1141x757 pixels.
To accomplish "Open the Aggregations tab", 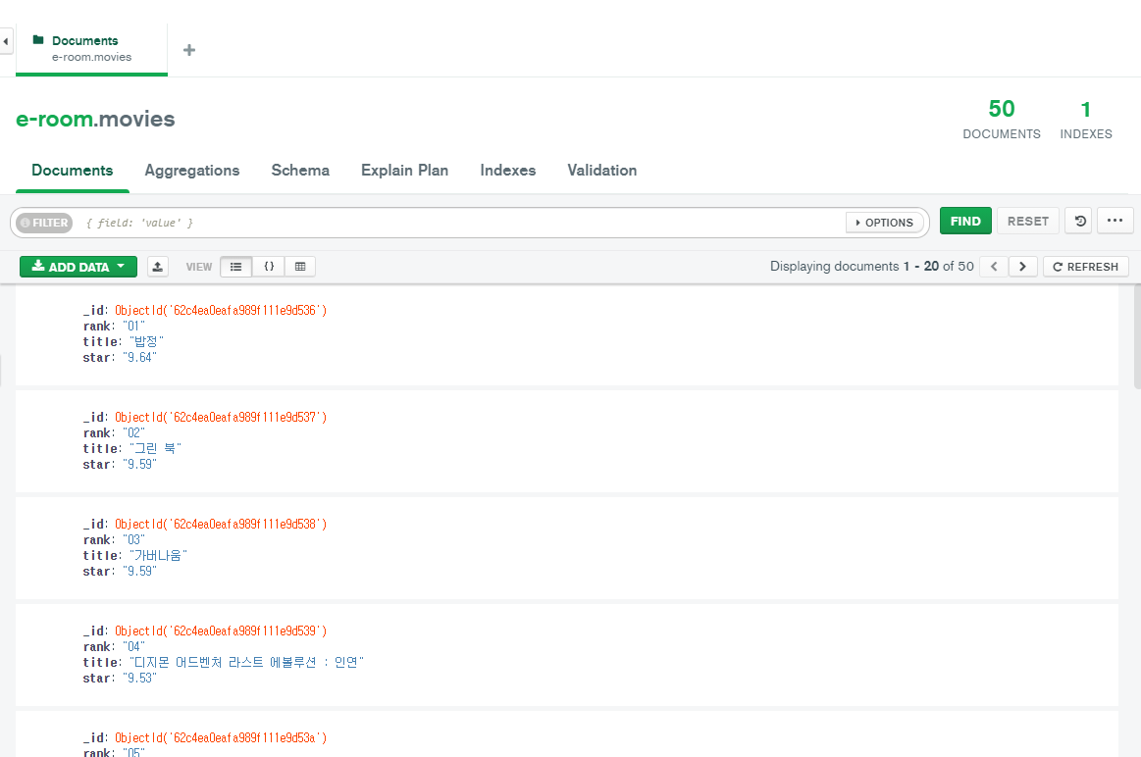I will point(192,171).
